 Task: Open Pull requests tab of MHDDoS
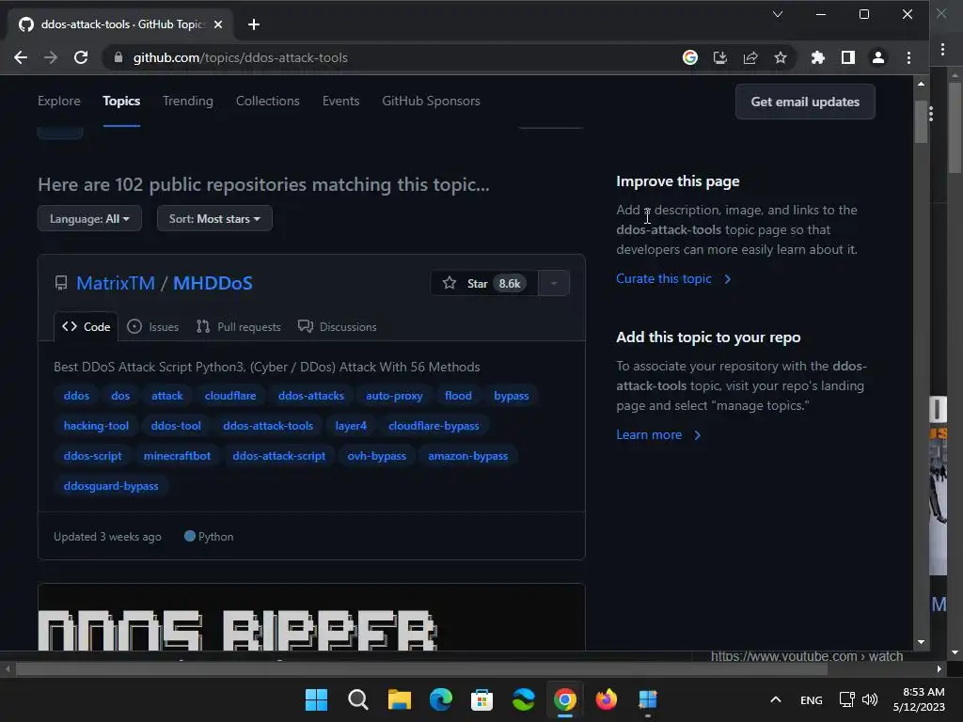238,326
